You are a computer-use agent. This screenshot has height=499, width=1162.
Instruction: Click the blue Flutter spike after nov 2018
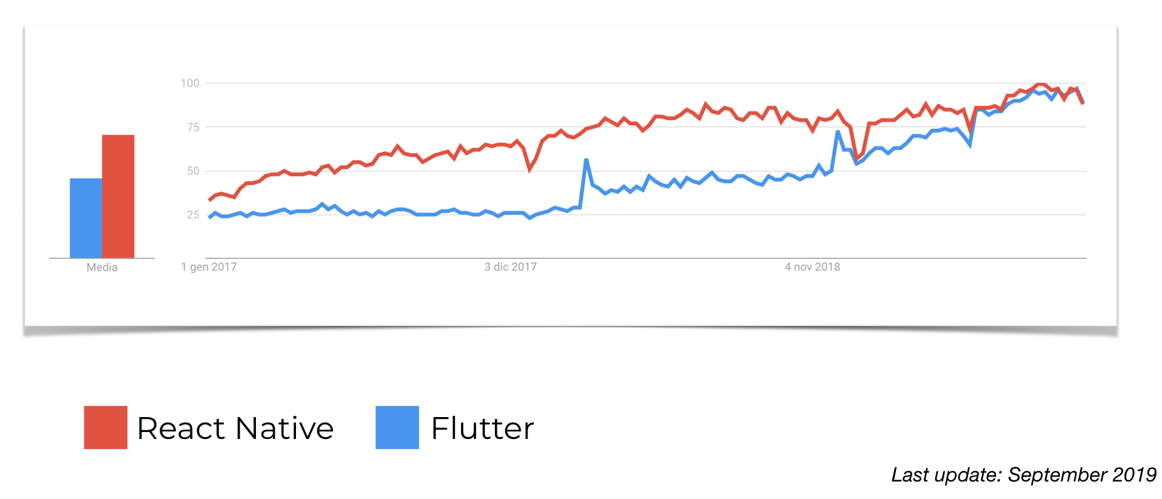[x=838, y=132]
